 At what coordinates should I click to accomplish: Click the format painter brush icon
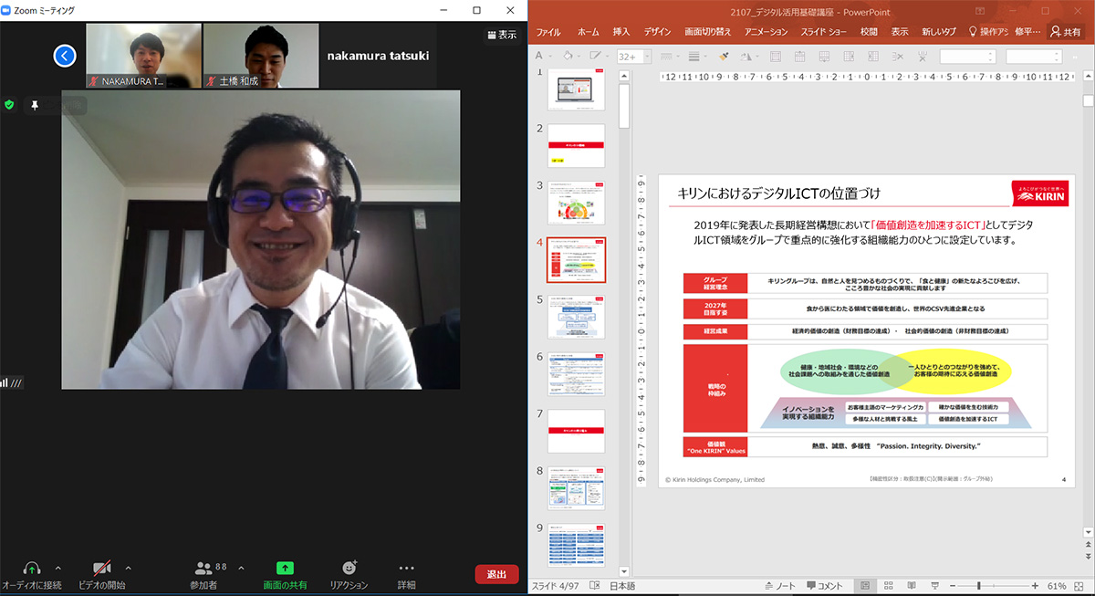tap(724, 56)
